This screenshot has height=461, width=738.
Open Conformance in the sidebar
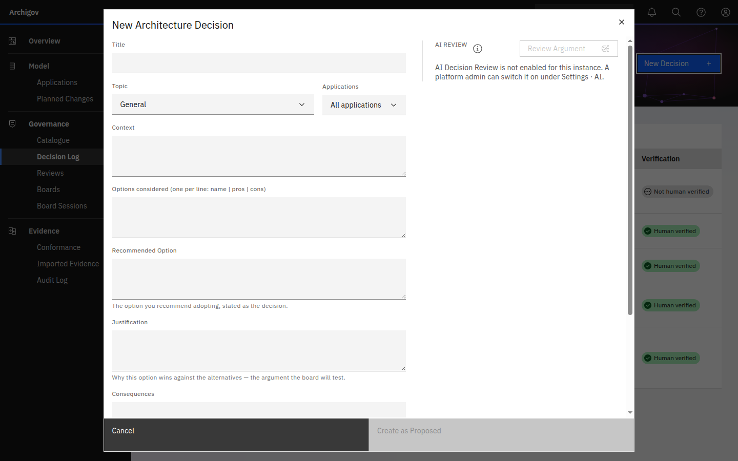(x=58, y=247)
